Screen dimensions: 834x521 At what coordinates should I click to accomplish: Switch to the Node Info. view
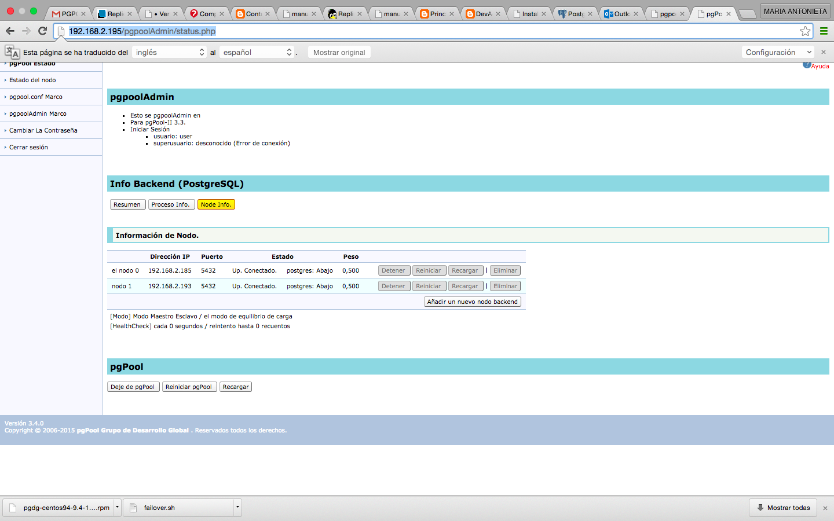pos(216,204)
